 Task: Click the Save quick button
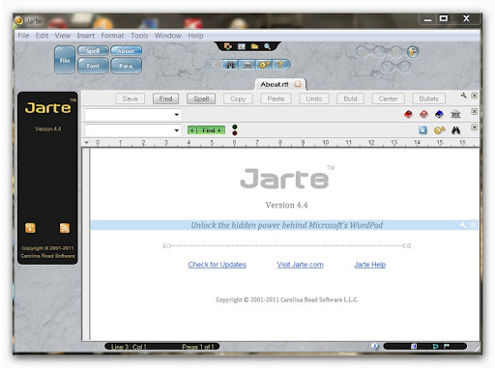(x=130, y=99)
